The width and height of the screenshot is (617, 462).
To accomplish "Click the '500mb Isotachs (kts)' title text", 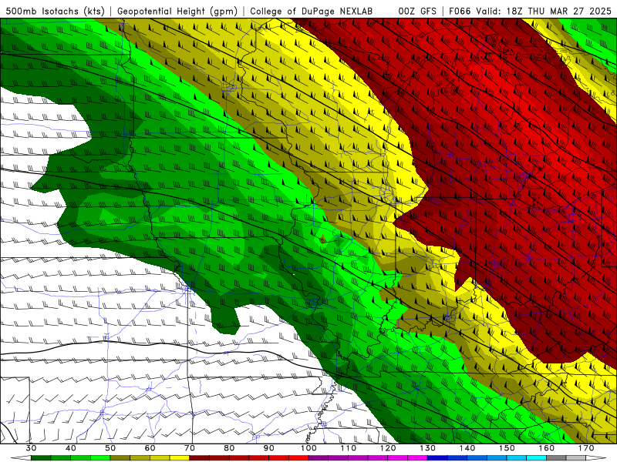I will [55, 11].
